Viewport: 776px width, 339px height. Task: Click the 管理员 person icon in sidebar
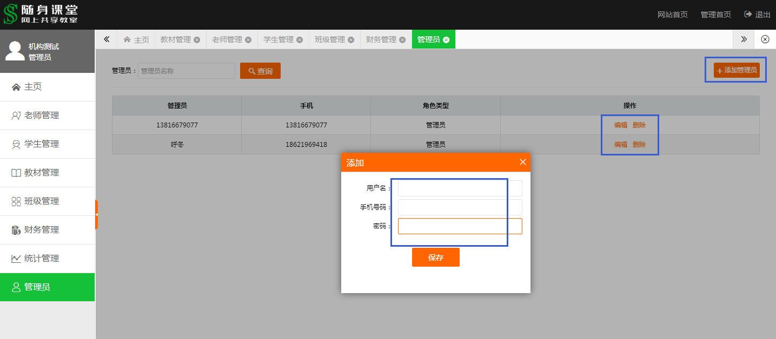[x=16, y=287]
